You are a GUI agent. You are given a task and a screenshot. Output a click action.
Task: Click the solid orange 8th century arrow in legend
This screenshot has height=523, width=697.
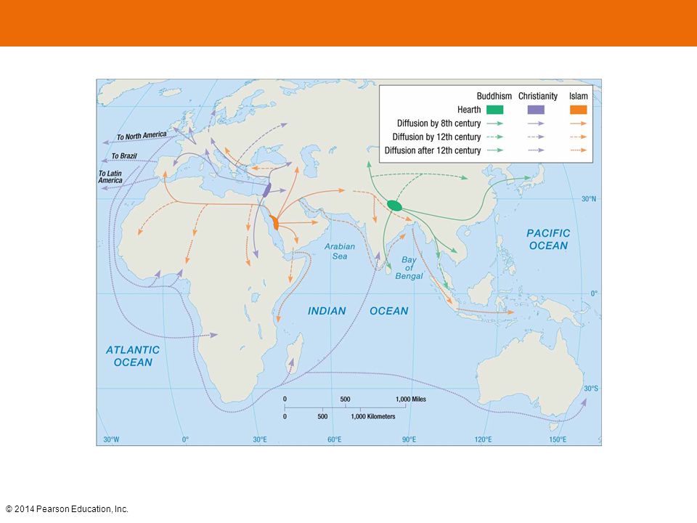tap(579, 123)
